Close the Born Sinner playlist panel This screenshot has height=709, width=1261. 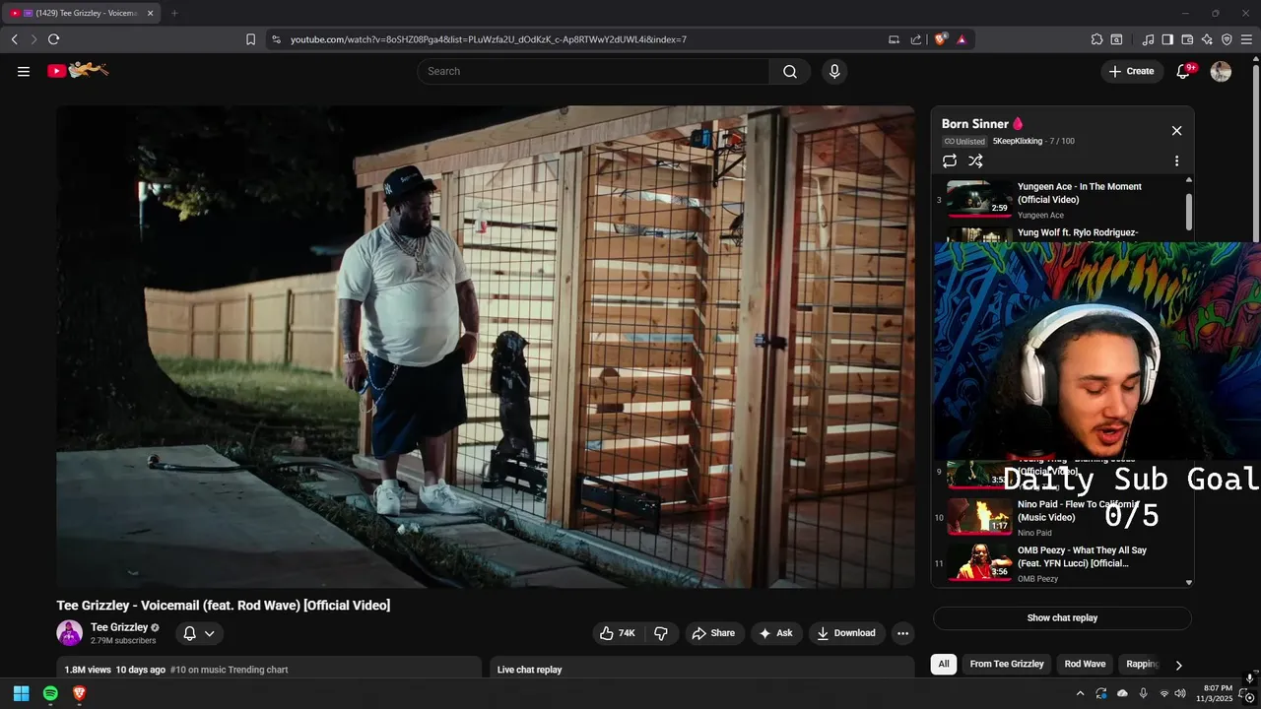(1176, 130)
